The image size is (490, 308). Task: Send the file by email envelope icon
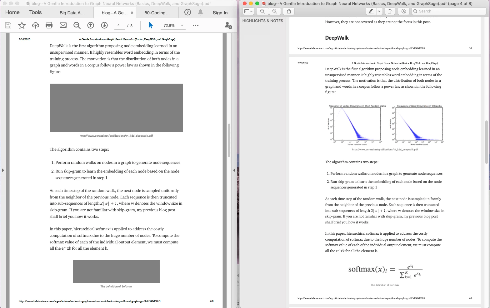point(63,25)
